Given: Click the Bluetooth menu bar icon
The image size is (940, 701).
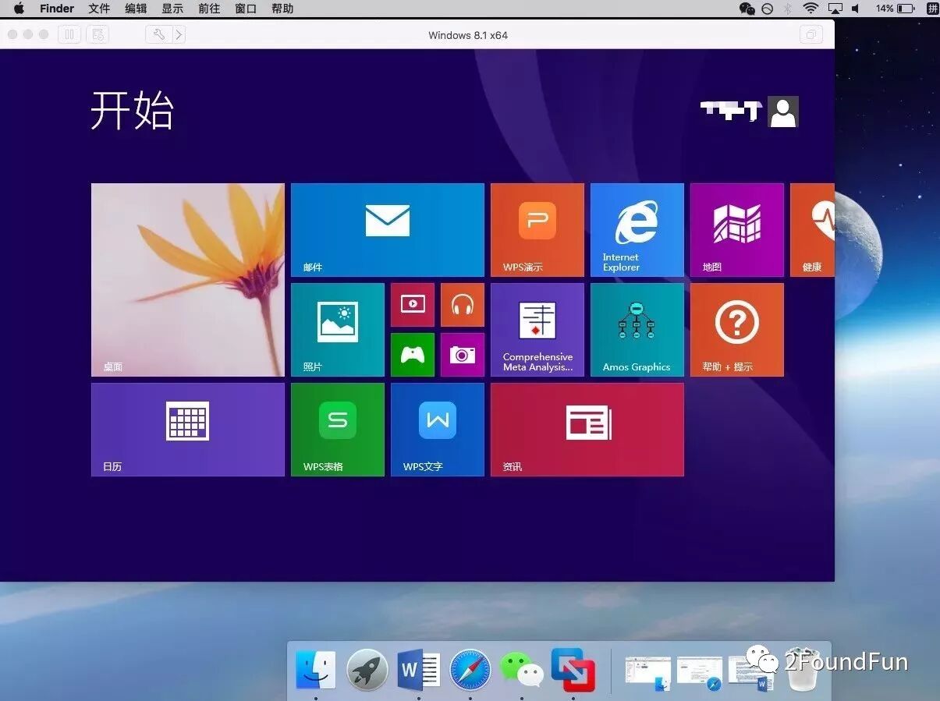Looking at the screenshot, I should click(788, 9).
